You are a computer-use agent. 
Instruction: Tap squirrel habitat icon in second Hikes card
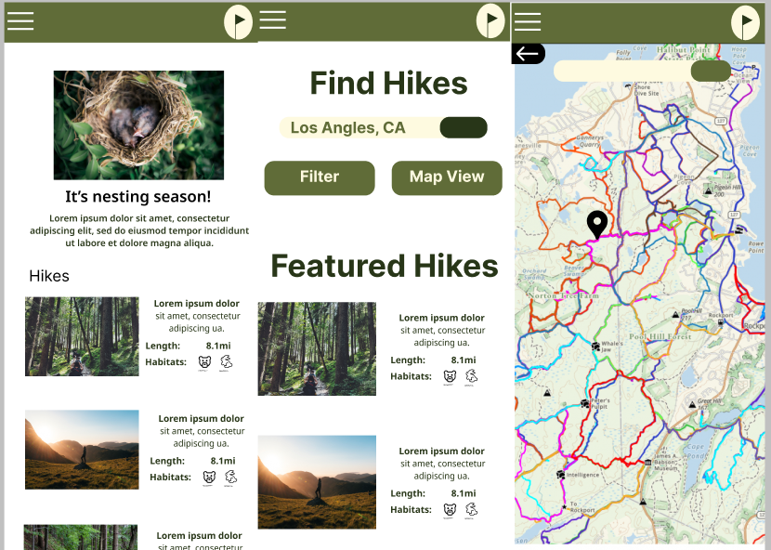point(230,478)
